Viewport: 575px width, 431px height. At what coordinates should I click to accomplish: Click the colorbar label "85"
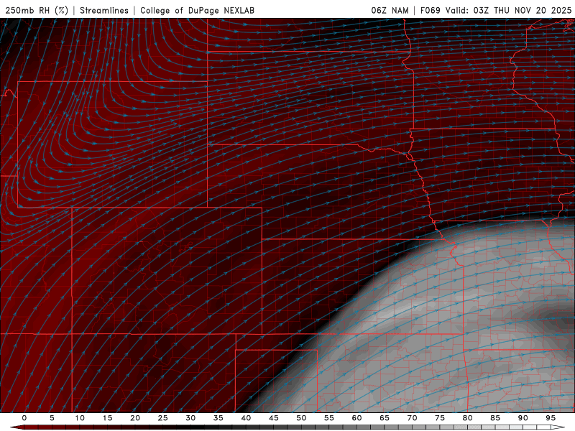(x=495, y=418)
